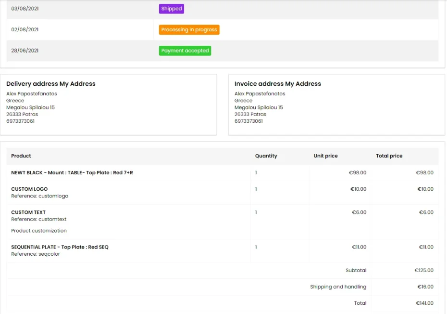Click the Delivery address My Address heading
The width and height of the screenshot is (447, 314).
(51, 84)
